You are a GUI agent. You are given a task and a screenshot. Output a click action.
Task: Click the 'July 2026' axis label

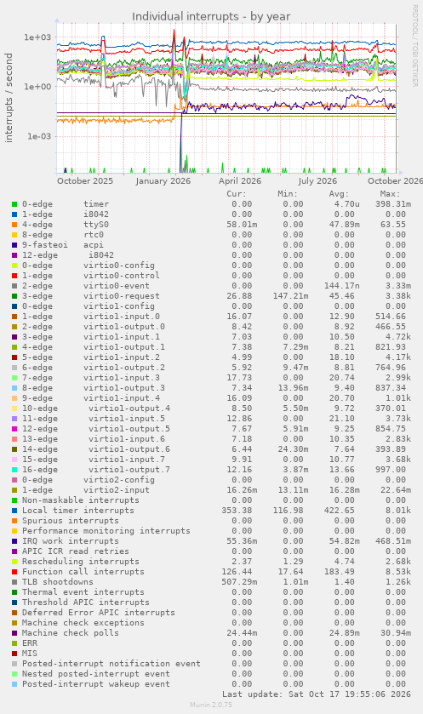[x=317, y=180]
